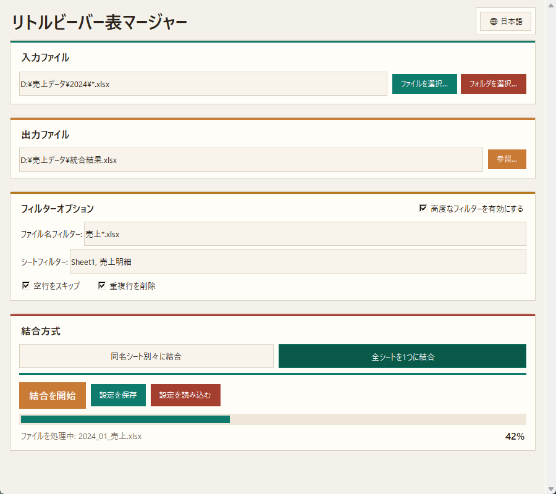Toggle the 重複行を削除 checkbox
Screen dimensions: 556x494
coord(102,285)
